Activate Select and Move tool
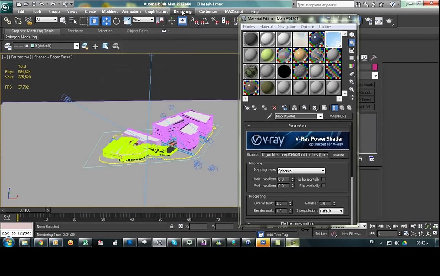The image size is (440, 276). pos(106,21)
